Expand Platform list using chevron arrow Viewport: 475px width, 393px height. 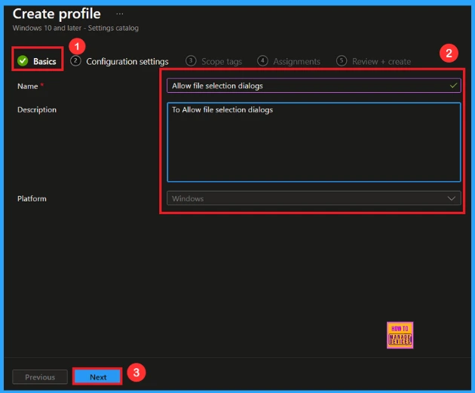click(x=452, y=198)
